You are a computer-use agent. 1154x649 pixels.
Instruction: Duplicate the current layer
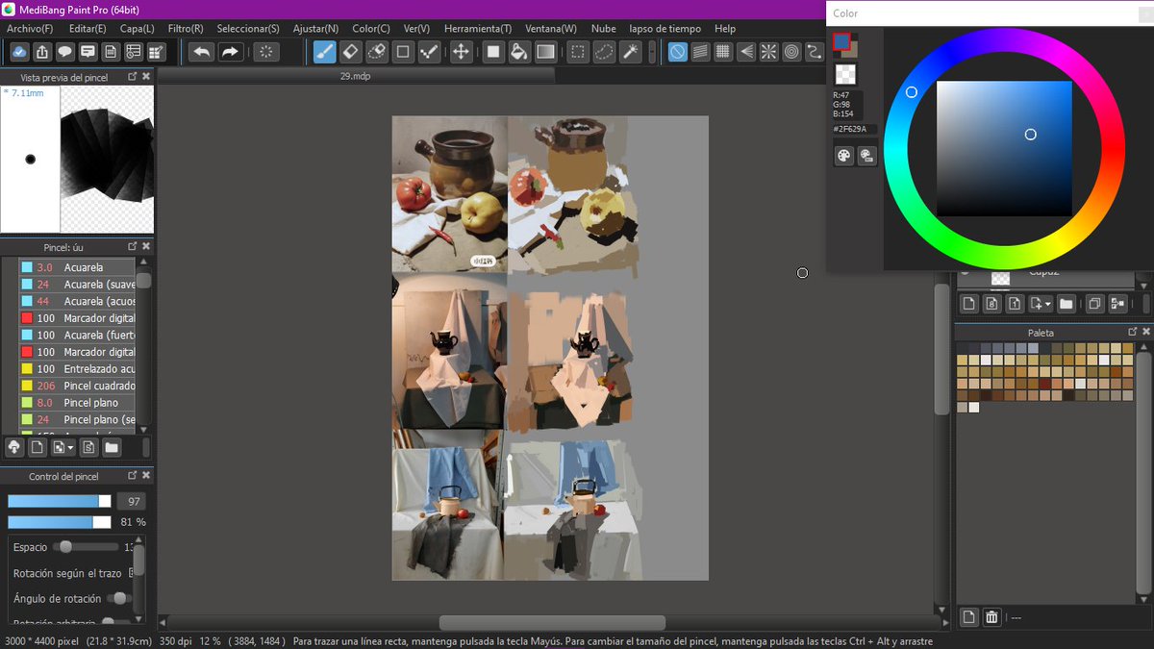tap(1094, 304)
